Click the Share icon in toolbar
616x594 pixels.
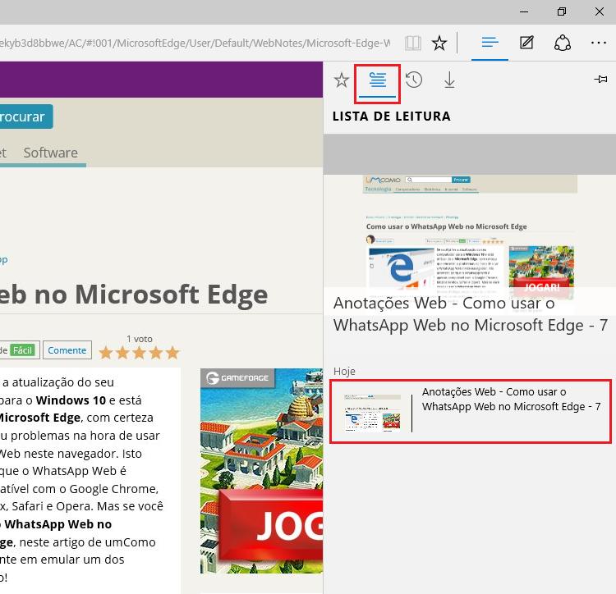563,43
